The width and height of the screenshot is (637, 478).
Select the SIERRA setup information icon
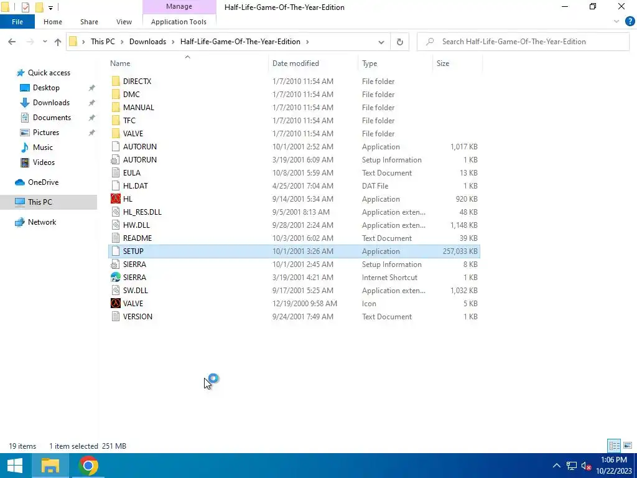click(116, 264)
